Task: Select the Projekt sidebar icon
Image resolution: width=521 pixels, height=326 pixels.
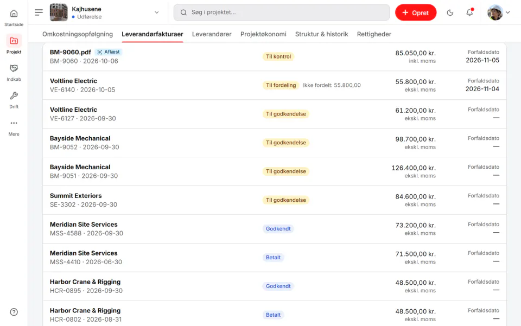Action: (x=14, y=41)
